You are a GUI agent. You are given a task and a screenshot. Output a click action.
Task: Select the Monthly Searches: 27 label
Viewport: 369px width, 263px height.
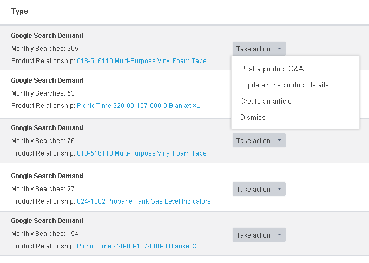43,189
